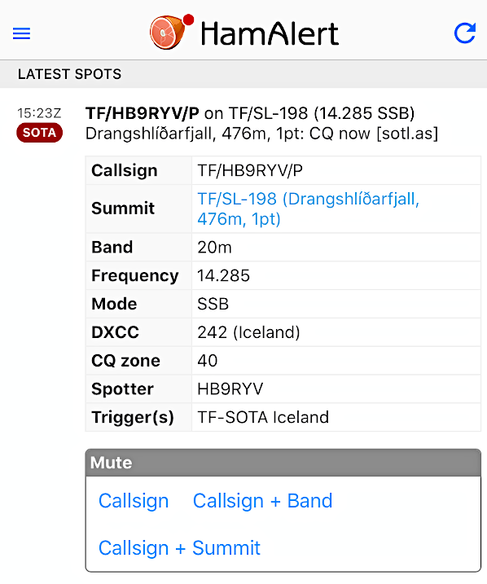Click the HamAlert ham logo
The height and width of the screenshot is (584, 487).
pyautogui.click(x=171, y=32)
